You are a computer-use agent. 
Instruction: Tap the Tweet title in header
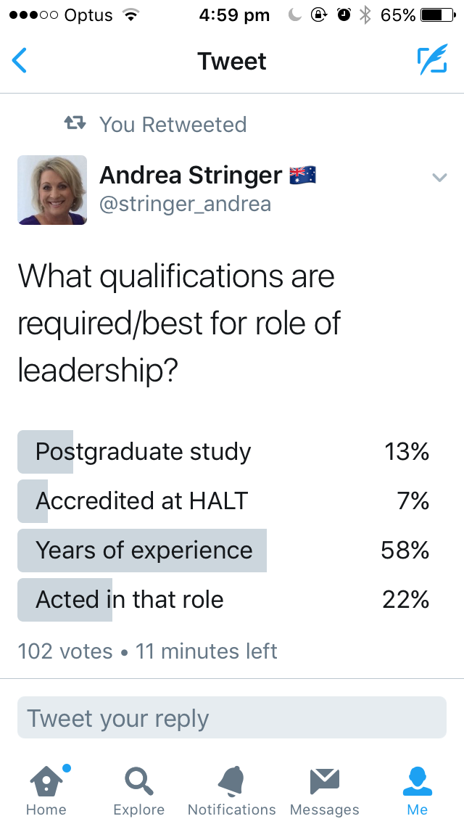[x=232, y=61]
